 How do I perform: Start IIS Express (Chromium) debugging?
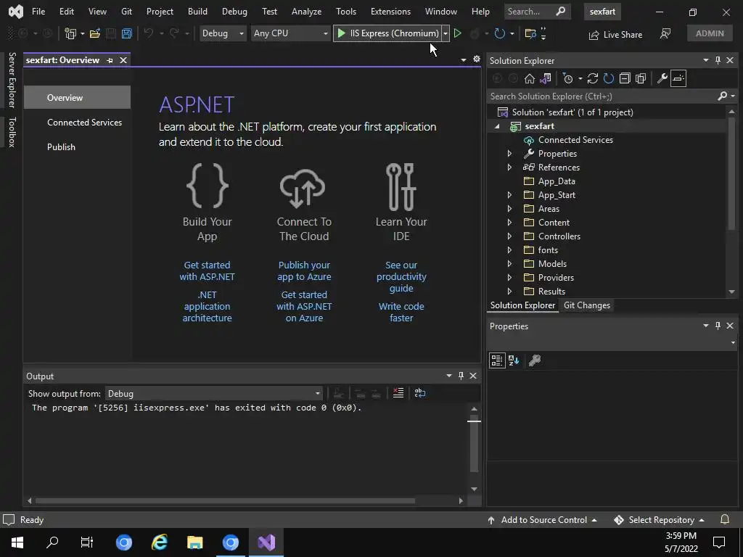pyautogui.click(x=387, y=33)
